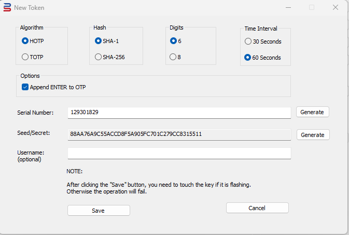Image resolution: width=349 pixels, height=235 pixels.
Task: Focus the optional Username text box
Action: coord(179,153)
